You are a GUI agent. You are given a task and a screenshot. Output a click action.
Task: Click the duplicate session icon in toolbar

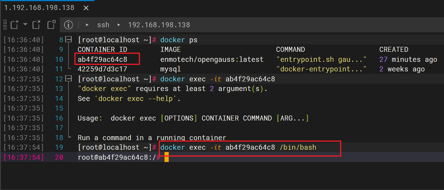[x=51, y=25]
